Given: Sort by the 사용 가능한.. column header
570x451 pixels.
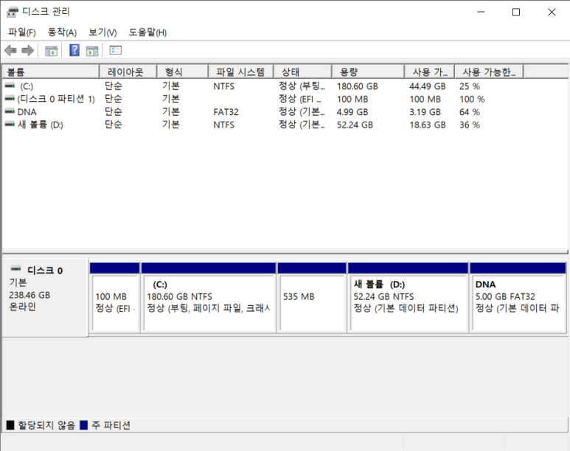Looking at the screenshot, I should pos(489,71).
